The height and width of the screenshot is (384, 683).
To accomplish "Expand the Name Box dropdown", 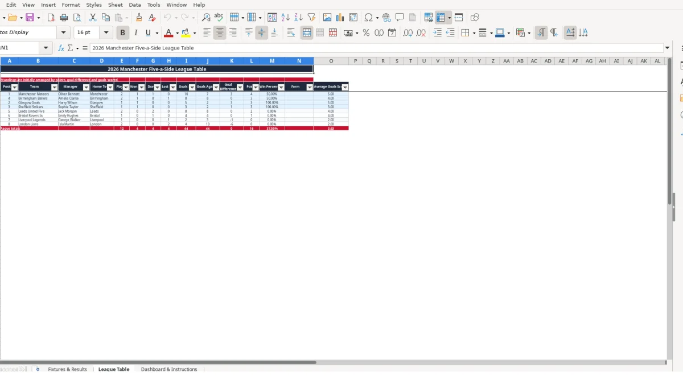I will click(46, 48).
